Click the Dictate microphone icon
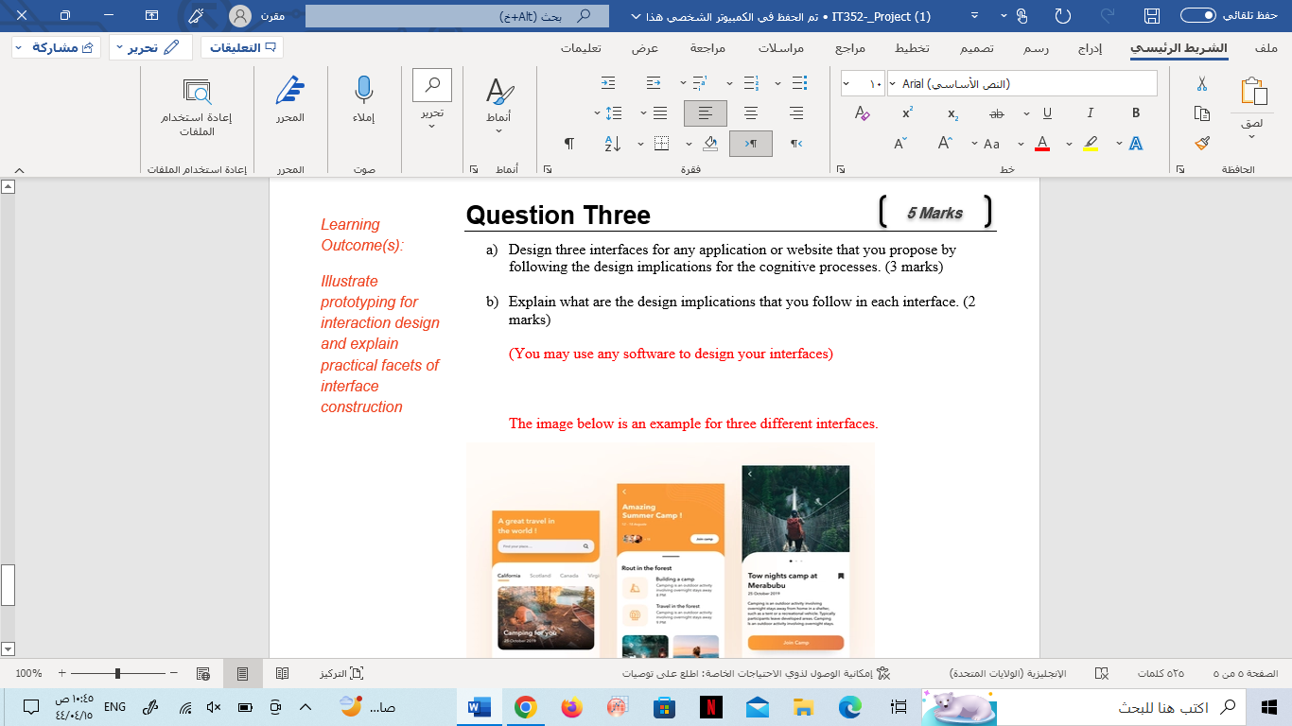1292x726 pixels. point(364,90)
